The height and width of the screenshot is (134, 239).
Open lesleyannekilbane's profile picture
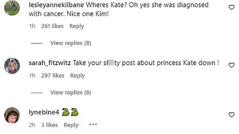tap(12, 8)
